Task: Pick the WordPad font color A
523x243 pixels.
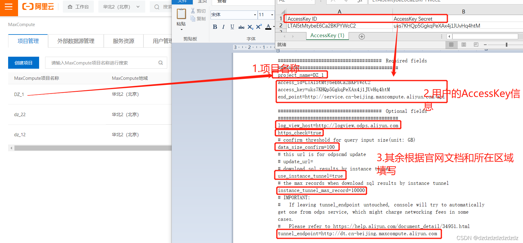Action: 268,27
